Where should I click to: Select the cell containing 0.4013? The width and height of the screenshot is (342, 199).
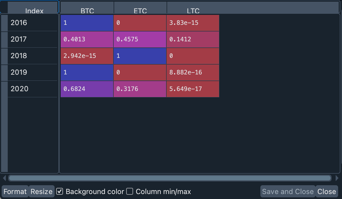pos(87,39)
